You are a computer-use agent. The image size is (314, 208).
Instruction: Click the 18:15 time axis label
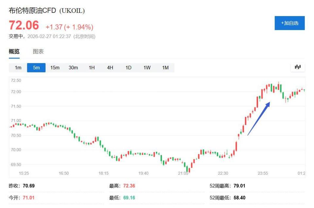tap(104, 173)
